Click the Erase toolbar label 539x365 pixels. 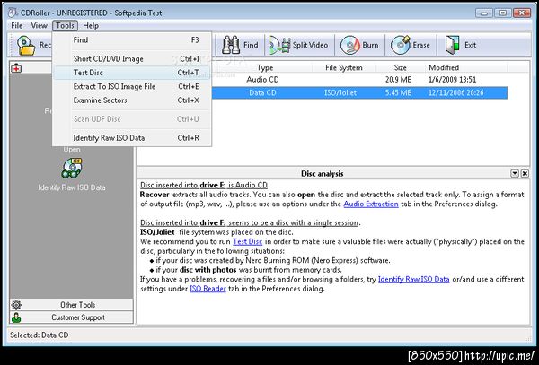421,45
